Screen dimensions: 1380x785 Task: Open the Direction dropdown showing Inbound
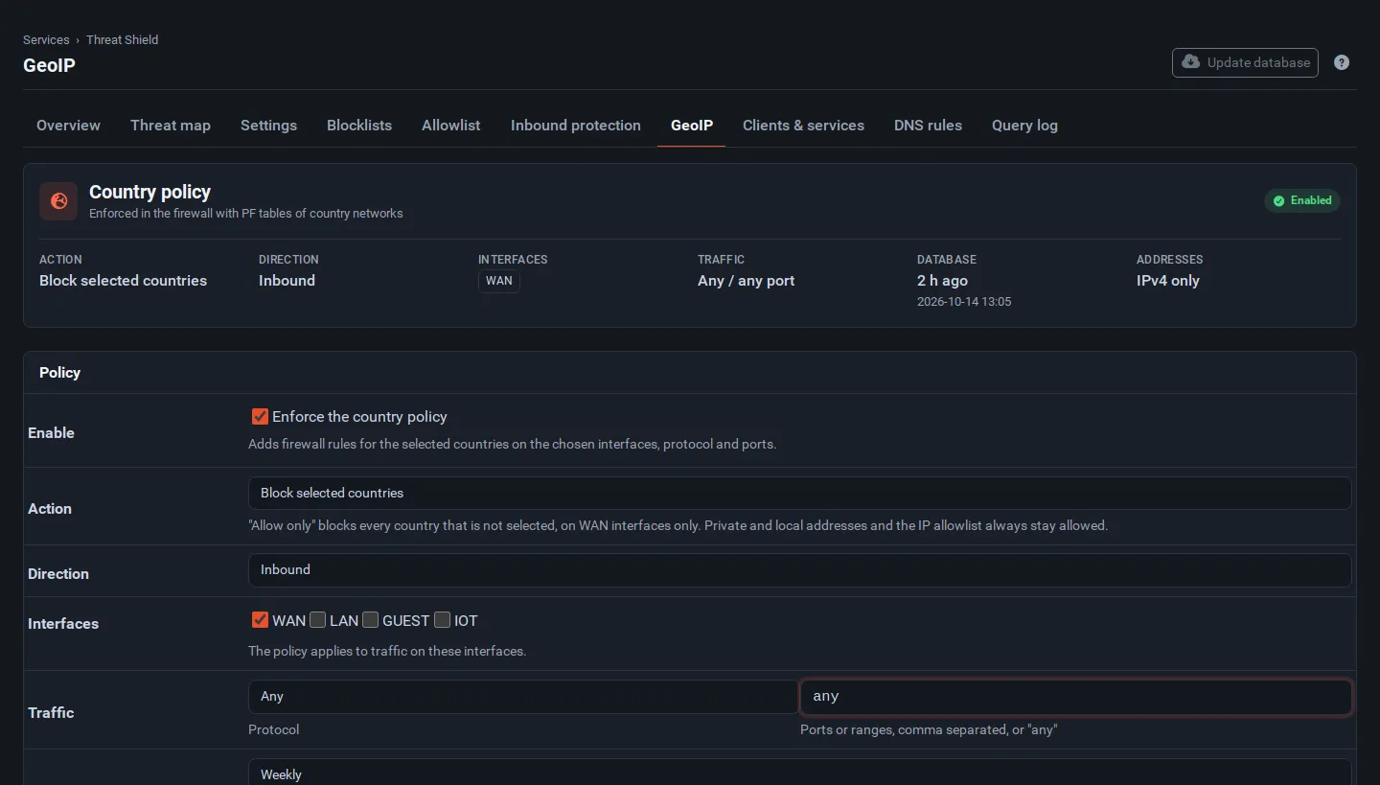799,569
